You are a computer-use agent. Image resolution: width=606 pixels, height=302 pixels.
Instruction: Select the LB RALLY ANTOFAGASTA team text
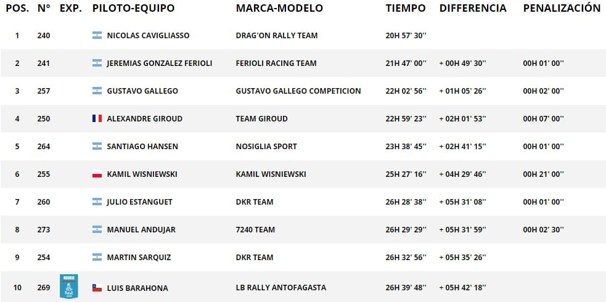click(281, 288)
